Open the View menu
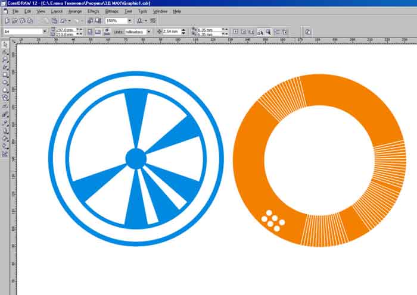The image size is (417, 295). point(41,11)
